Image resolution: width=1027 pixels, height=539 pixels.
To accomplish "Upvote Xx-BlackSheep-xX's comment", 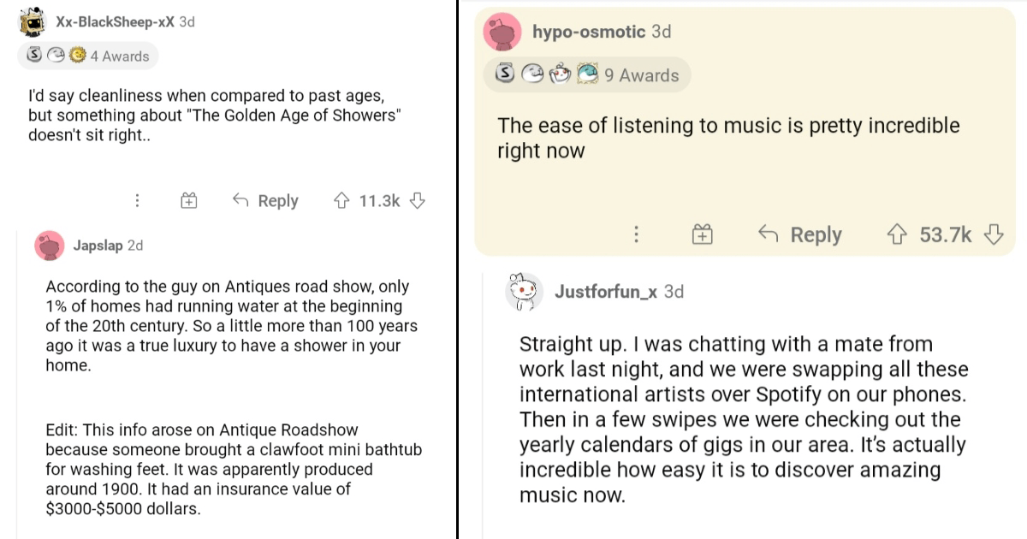I will coord(341,201).
